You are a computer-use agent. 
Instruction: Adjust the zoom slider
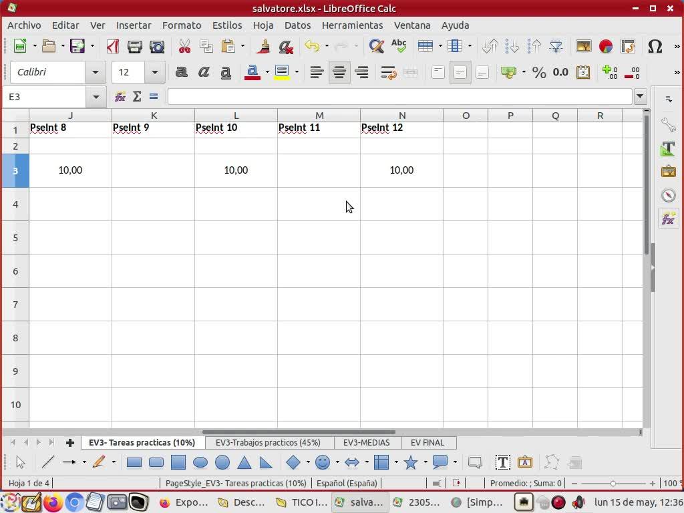613,484
